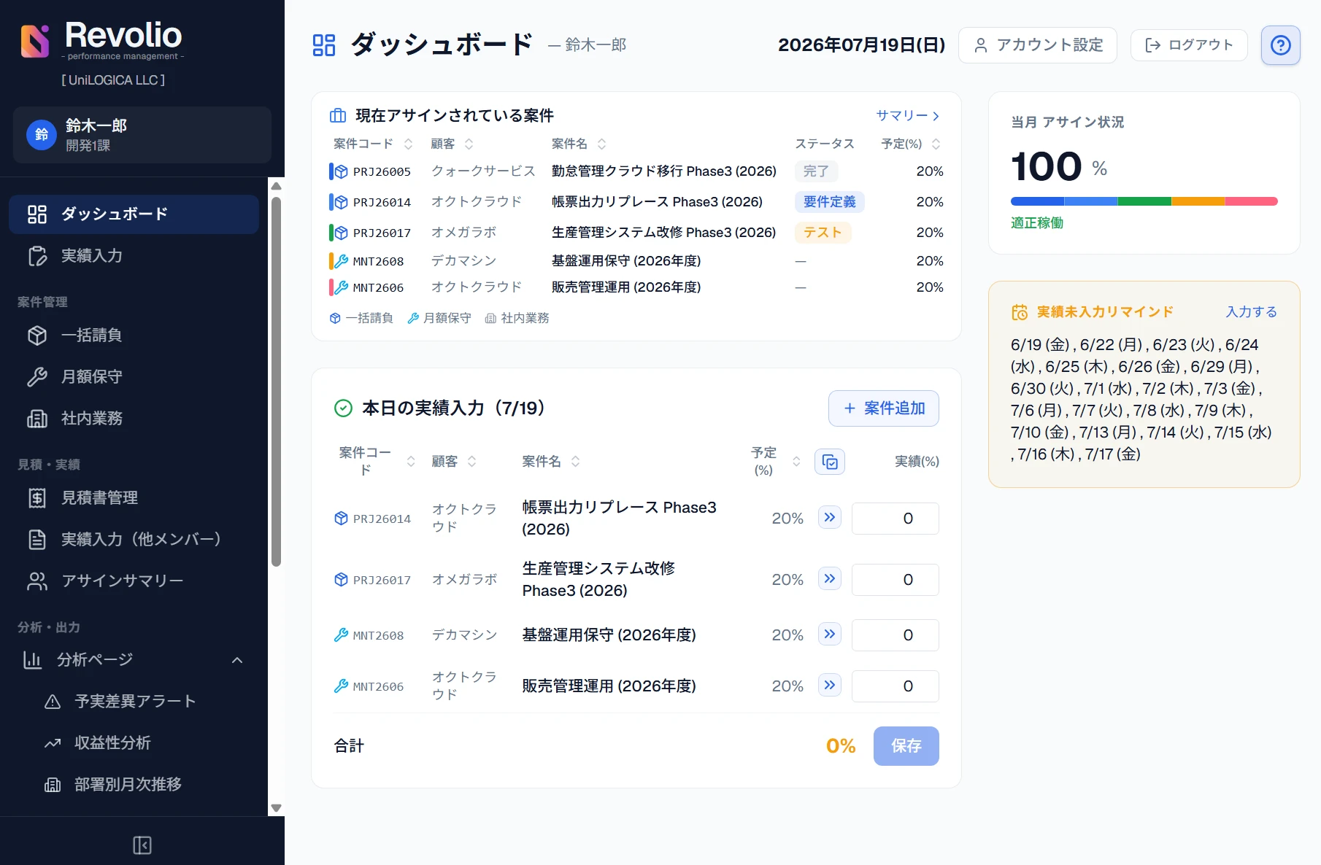The width and height of the screenshot is (1321, 865).
Task: Sort assigned projects by 予定(%)
Action: click(936, 144)
